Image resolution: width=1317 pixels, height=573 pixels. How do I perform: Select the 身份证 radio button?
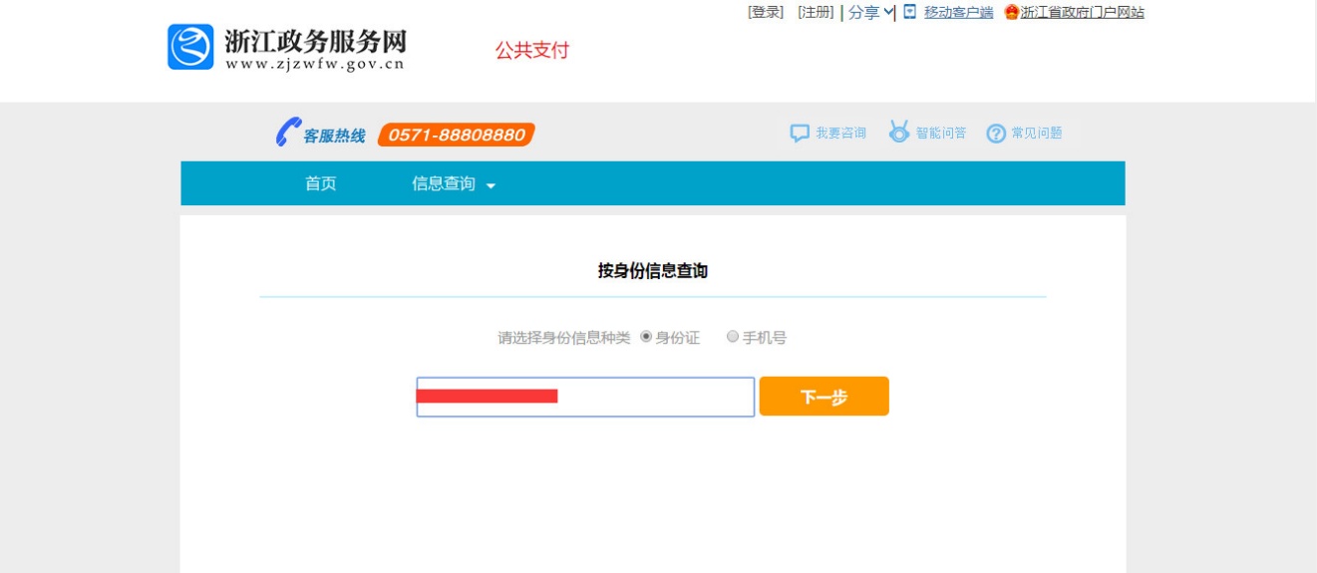[x=646, y=337]
